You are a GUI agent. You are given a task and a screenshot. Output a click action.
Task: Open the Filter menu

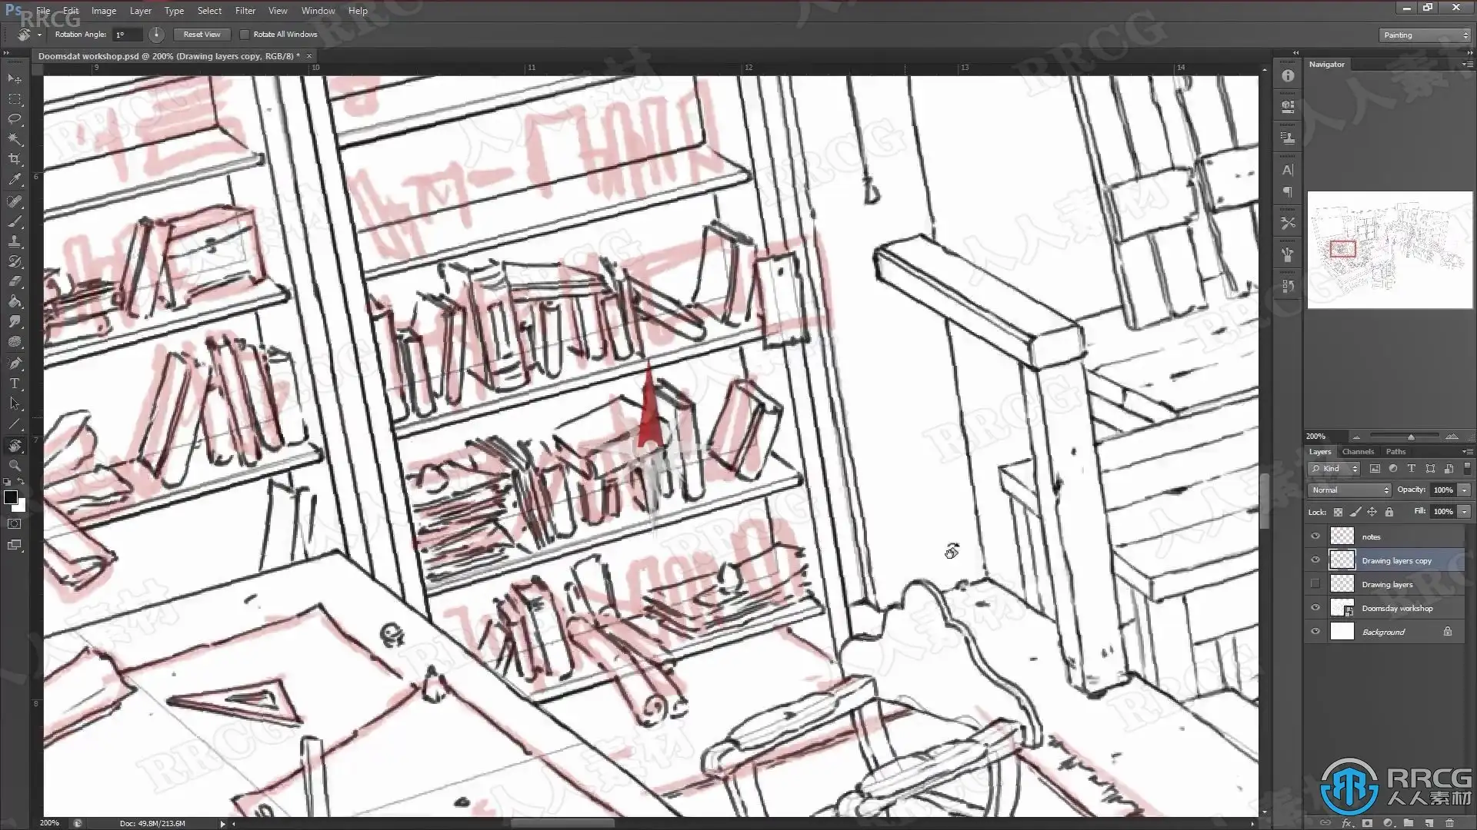pos(245,11)
